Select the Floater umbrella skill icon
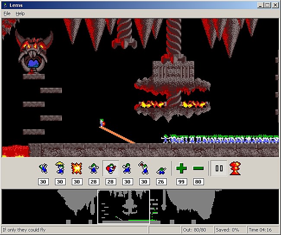This screenshot has height=235, width=281. pyautogui.click(x=60, y=168)
